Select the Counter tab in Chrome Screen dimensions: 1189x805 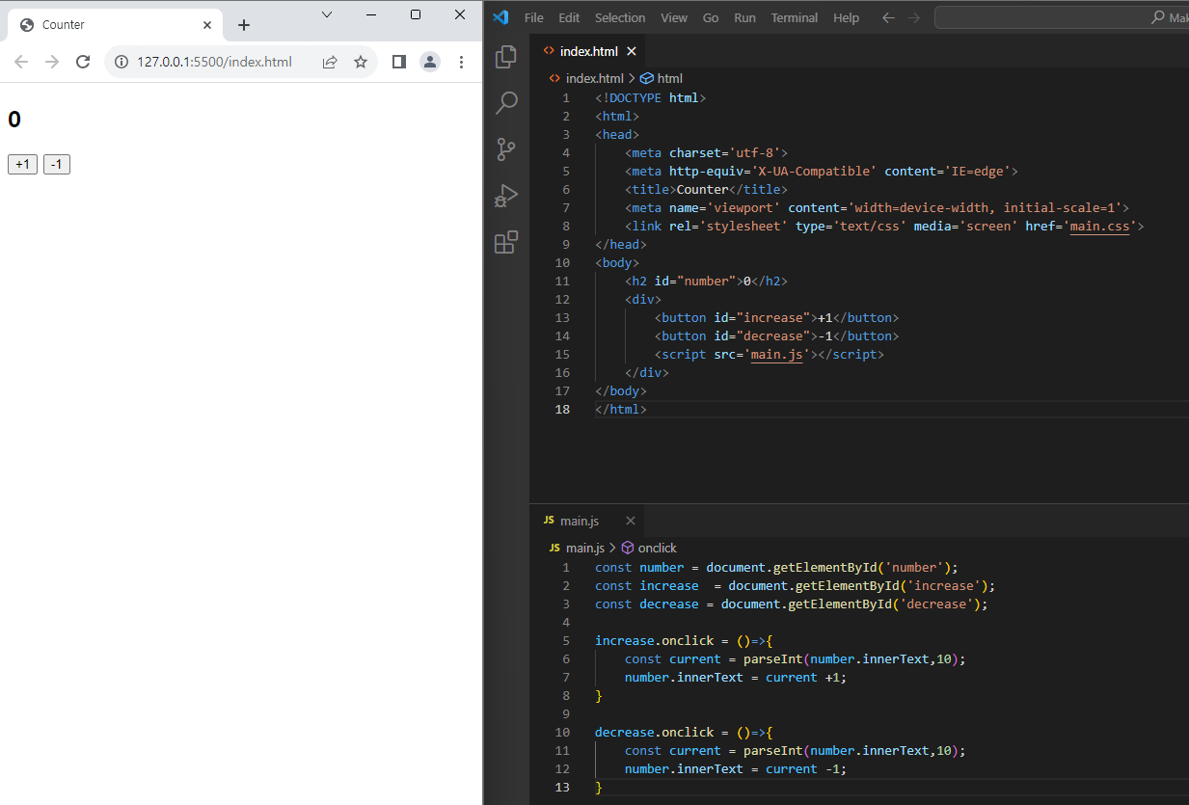pos(115,25)
